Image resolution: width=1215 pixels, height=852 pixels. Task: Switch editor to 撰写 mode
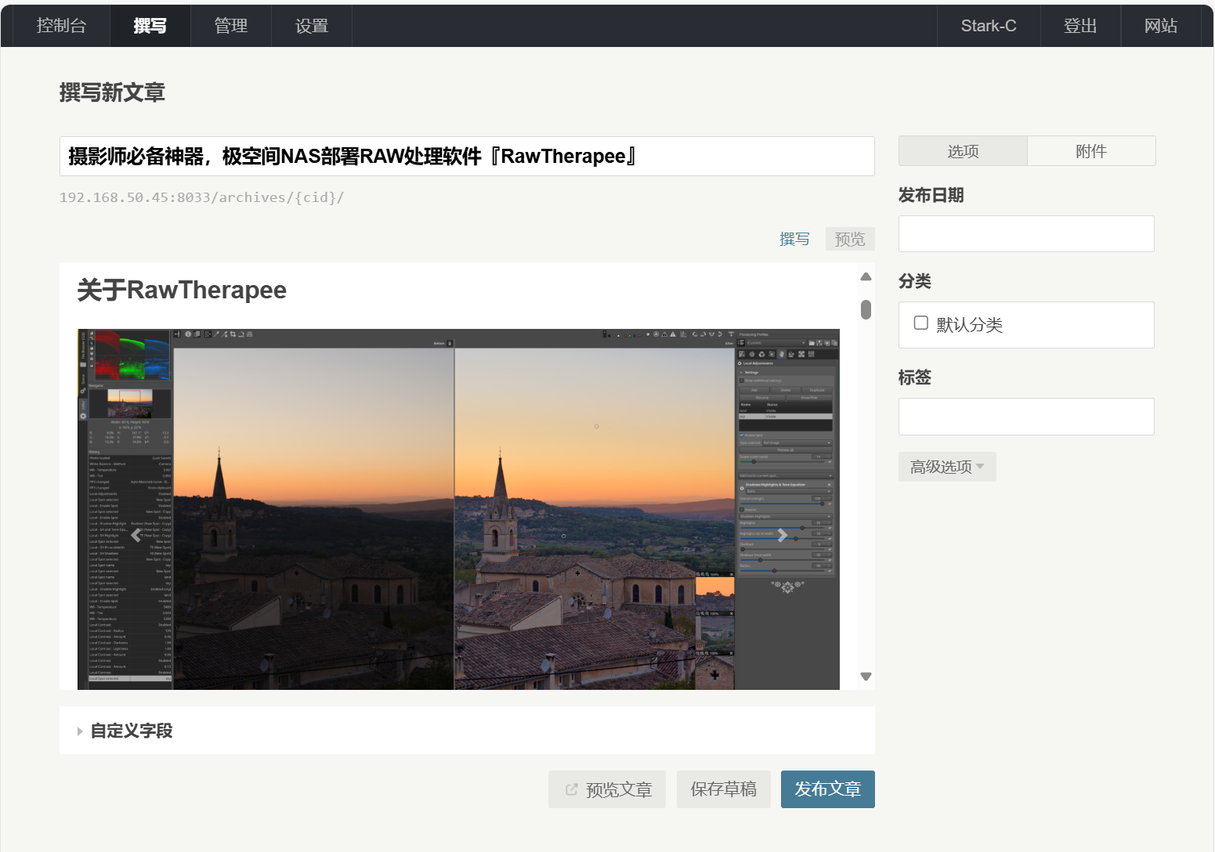pyautogui.click(x=794, y=239)
